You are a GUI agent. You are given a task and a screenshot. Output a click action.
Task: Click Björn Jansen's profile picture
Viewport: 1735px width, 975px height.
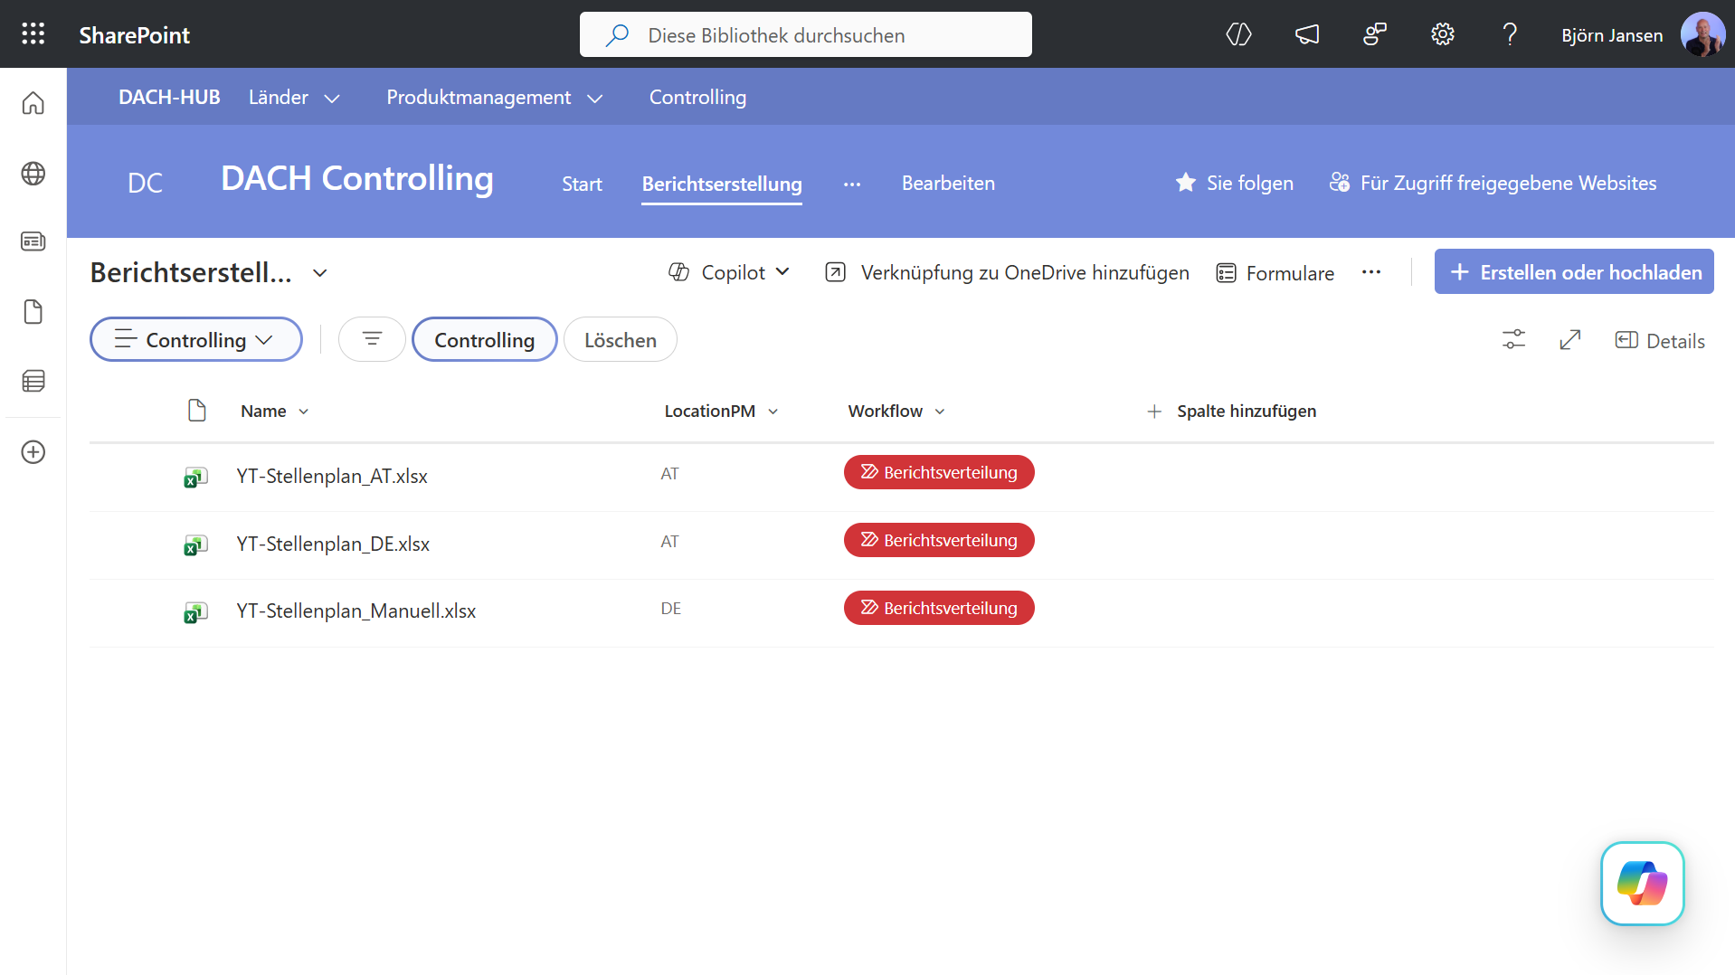[x=1702, y=34]
